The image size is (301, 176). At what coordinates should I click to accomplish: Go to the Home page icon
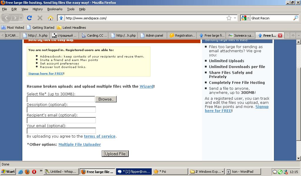point(51,18)
